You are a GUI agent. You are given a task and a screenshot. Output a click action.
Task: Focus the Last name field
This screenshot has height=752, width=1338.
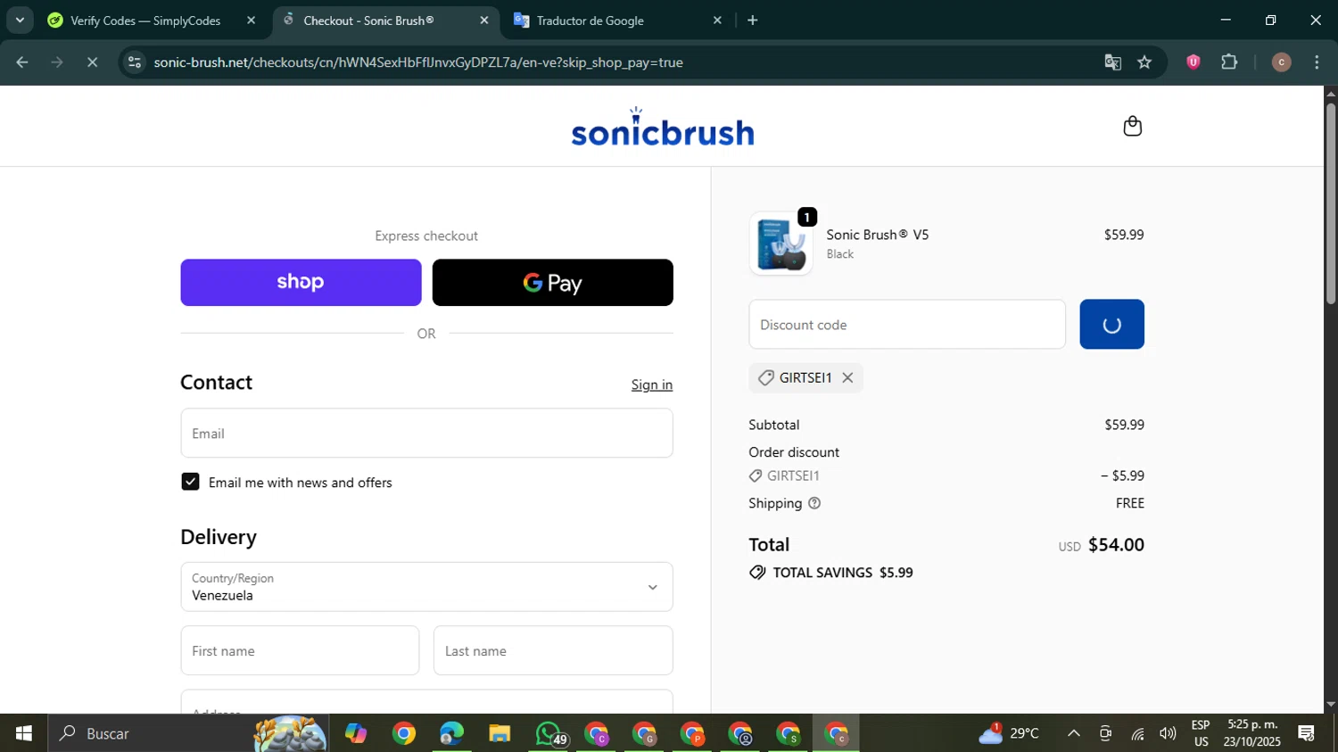tap(553, 650)
